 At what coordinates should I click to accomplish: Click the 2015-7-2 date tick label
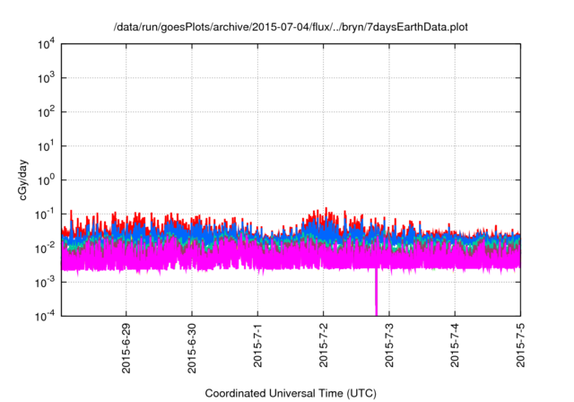[323, 345]
